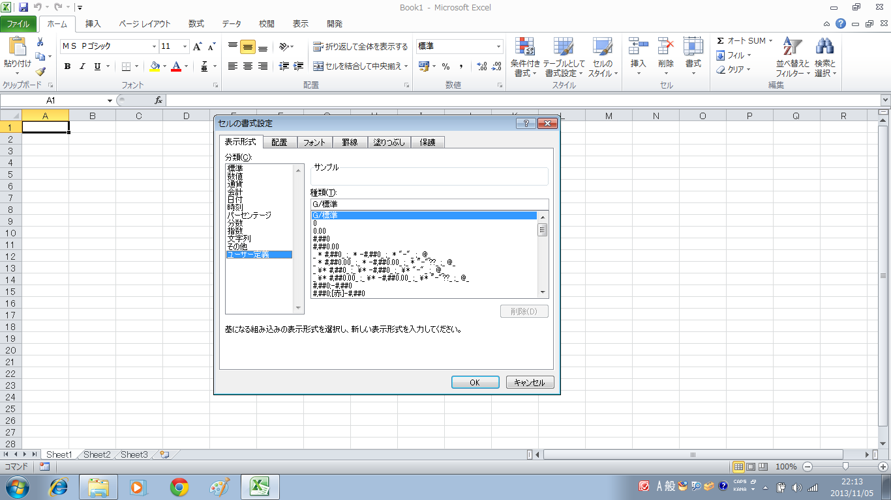891x500 pixels.
Task: Toggle wrap text (折り返して全体を表示する)
Action: click(360, 47)
